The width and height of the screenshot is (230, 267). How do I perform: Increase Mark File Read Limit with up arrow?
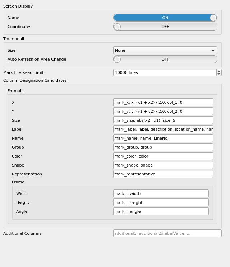pyautogui.click(x=219, y=71)
